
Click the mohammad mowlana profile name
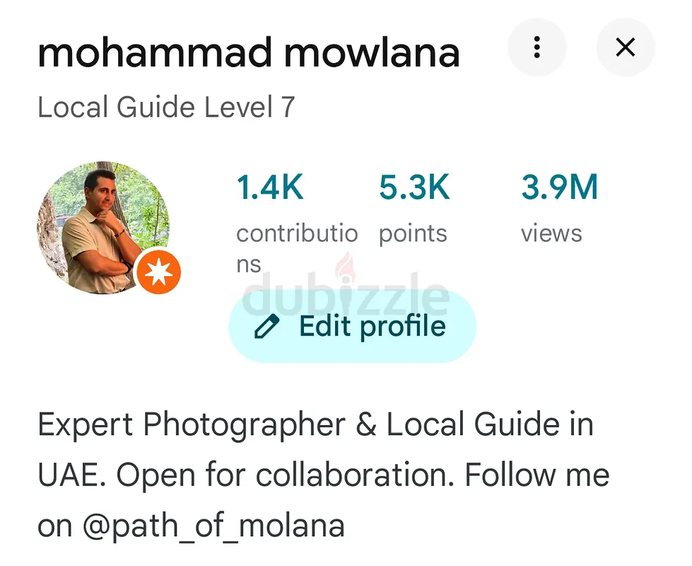click(x=248, y=52)
